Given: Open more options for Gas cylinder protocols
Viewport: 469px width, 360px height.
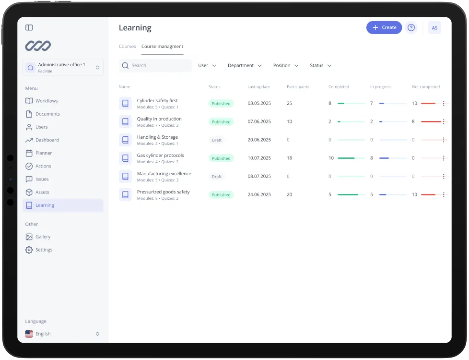Looking at the screenshot, I should coord(444,158).
